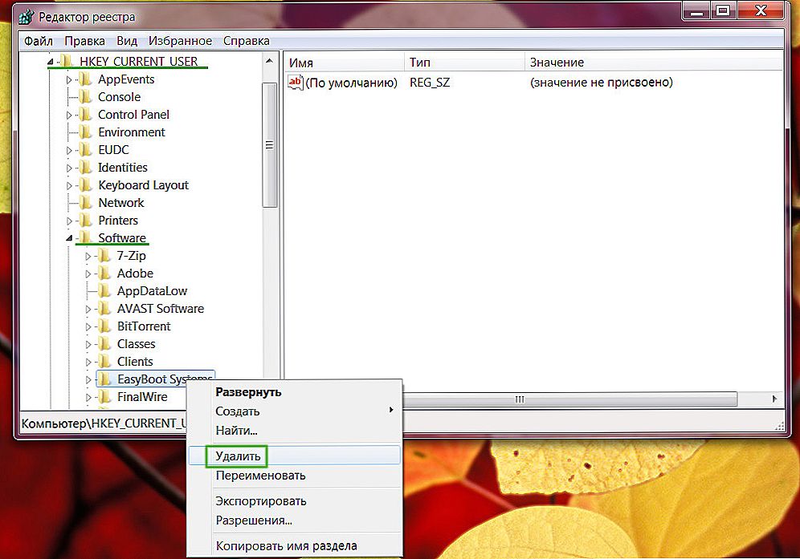Click the Classes folder icon
The image size is (800, 559).
coord(104,343)
